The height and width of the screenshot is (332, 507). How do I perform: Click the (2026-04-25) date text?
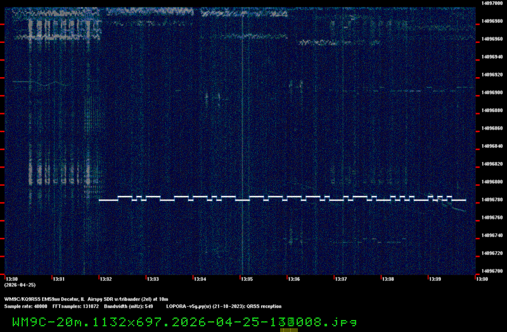(x=20, y=285)
